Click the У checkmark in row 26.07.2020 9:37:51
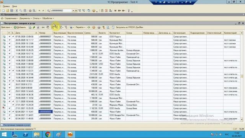Image resolution: width=245 pixels, height=138 pixels. (x=9, y=84)
